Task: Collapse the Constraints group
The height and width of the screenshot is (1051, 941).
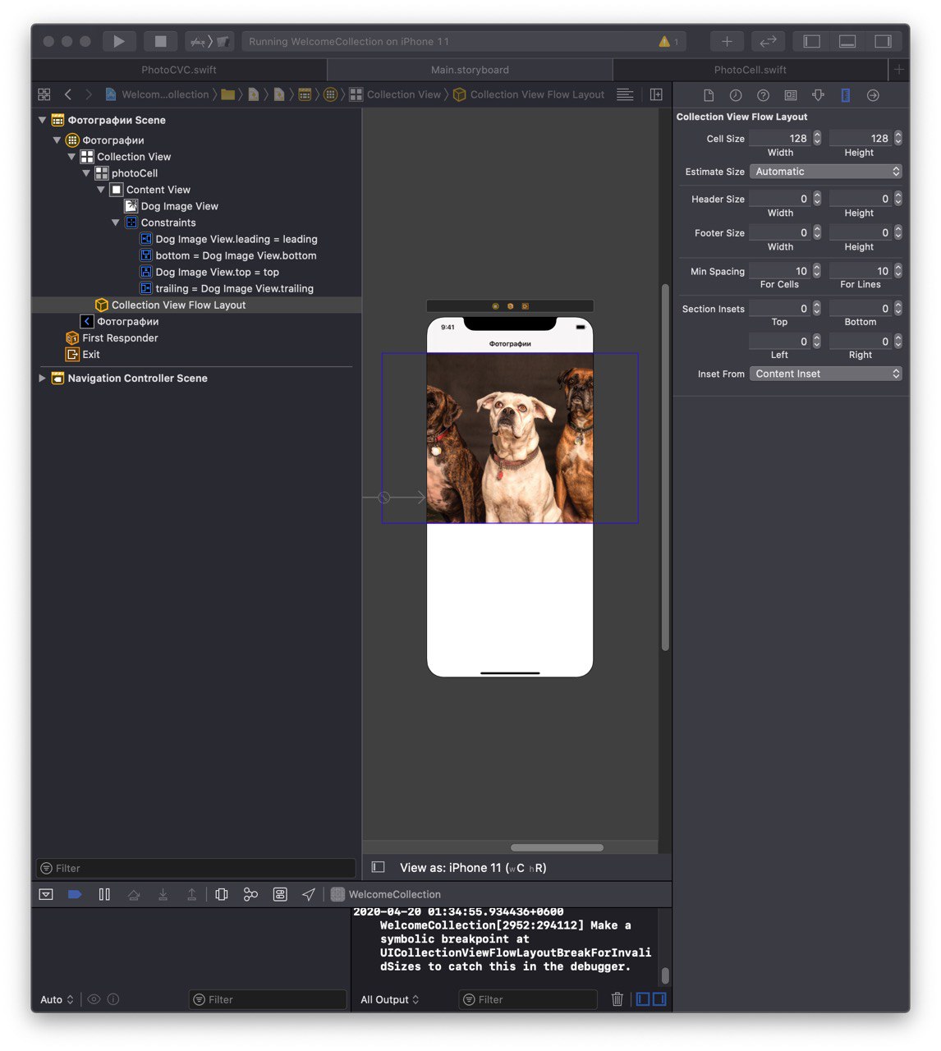Action: [x=116, y=223]
